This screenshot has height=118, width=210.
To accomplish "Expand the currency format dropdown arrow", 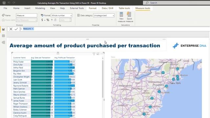I will pyautogui.click(x=45, y=20).
